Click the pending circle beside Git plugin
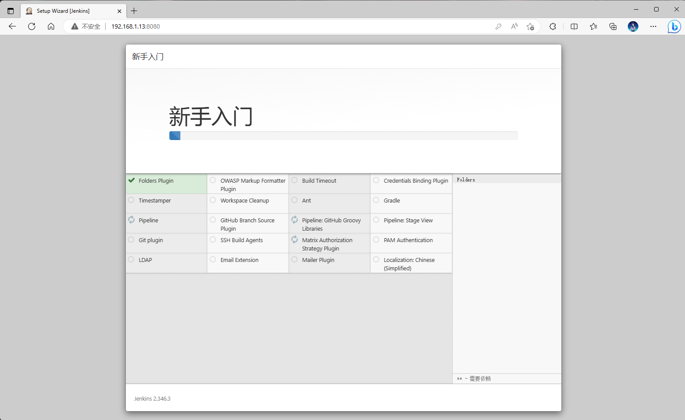The height and width of the screenshot is (420, 685). click(131, 239)
